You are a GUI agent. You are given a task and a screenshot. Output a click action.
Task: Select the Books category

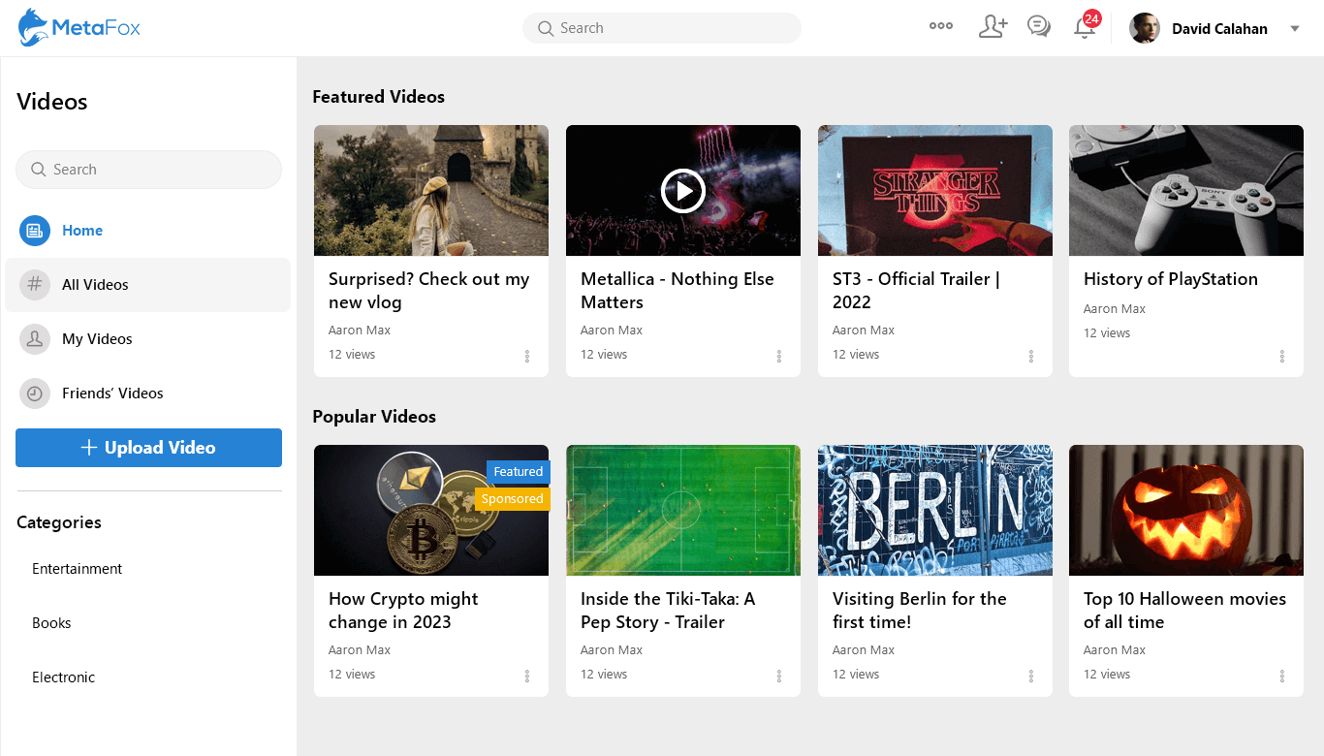coord(51,623)
